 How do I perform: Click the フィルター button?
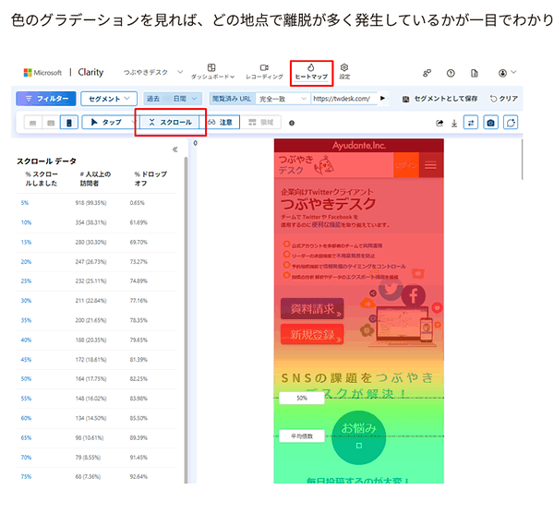coord(46,99)
